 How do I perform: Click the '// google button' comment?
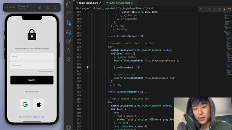[x=125, y=57]
